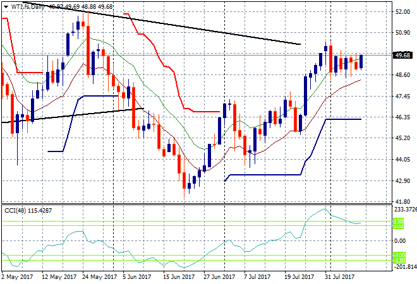Click the 5 Jun 2017 date label
Screen dimensions: 417x284
click(136, 277)
